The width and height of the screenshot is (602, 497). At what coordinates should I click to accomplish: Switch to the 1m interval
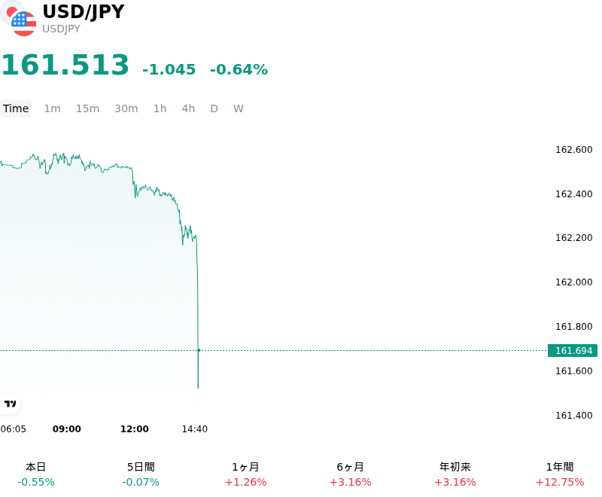pyautogui.click(x=52, y=108)
